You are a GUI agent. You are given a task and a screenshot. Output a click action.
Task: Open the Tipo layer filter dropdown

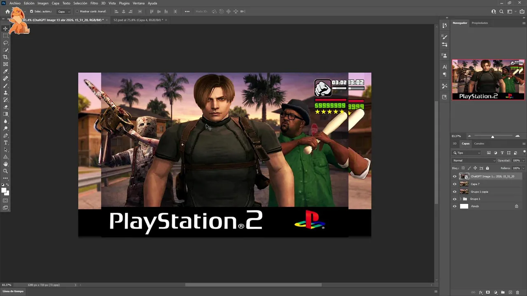point(467,153)
